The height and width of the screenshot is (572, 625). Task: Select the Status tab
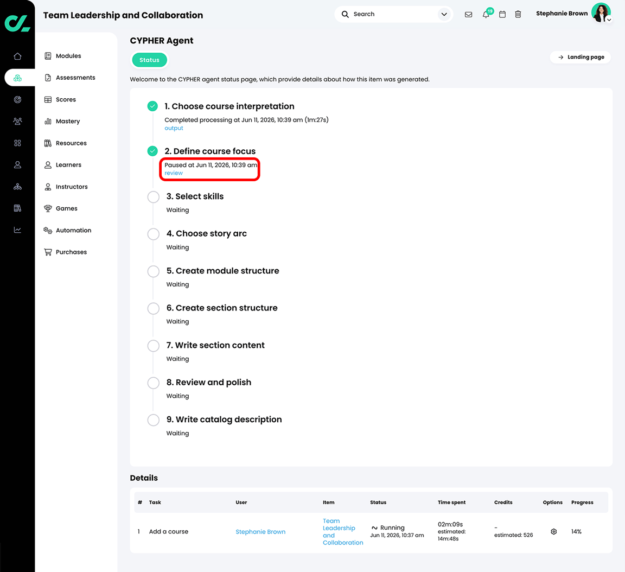click(150, 60)
